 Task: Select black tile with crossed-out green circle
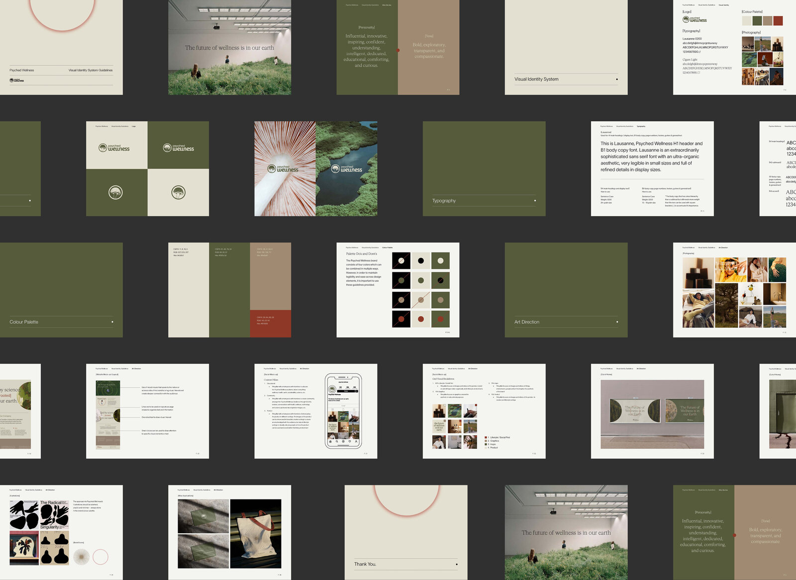click(401, 280)
